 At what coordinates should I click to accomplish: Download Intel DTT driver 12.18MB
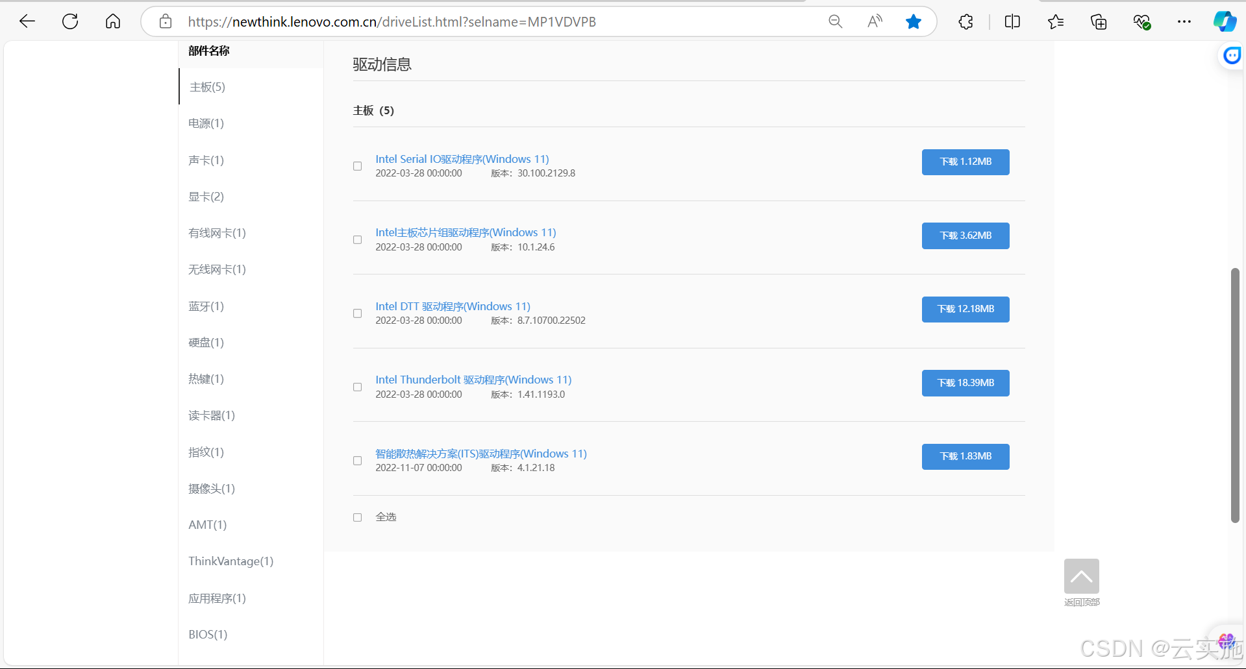[966, 310]
